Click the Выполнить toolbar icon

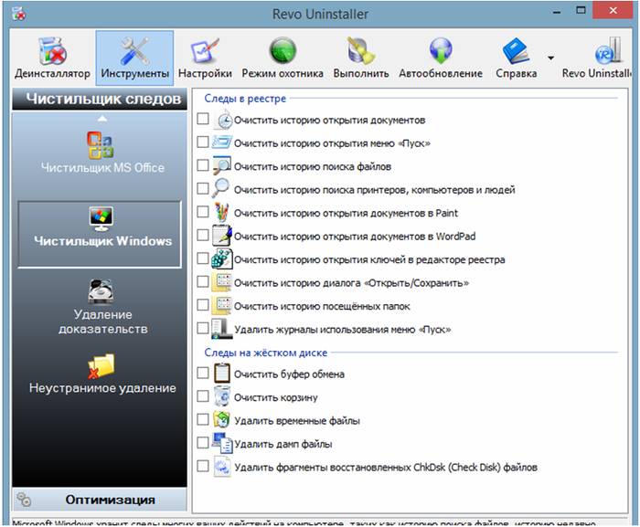[360, 58]
